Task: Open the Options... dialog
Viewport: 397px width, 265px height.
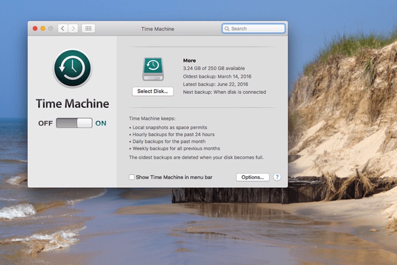Action: [x=253, y=177]
